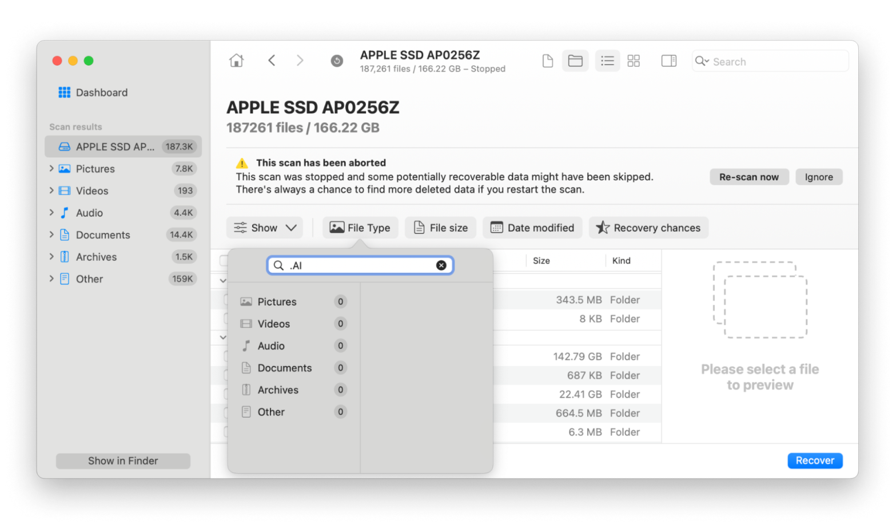The image size is (892, 532).
Task: Click the blue Recover button
Action: click(x=815, y=460)
